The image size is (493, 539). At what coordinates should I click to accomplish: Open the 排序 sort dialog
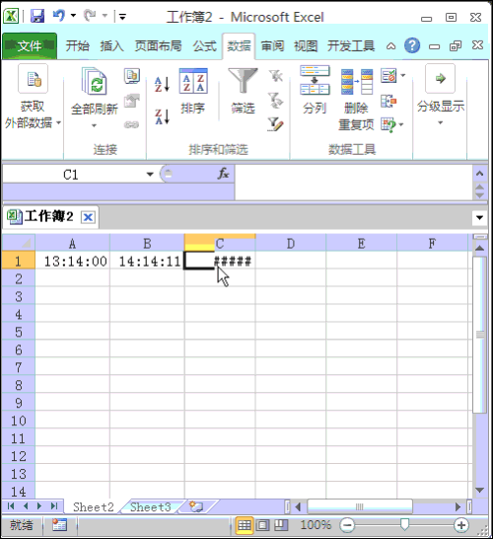pyautogui.click(x=193, y=91)
